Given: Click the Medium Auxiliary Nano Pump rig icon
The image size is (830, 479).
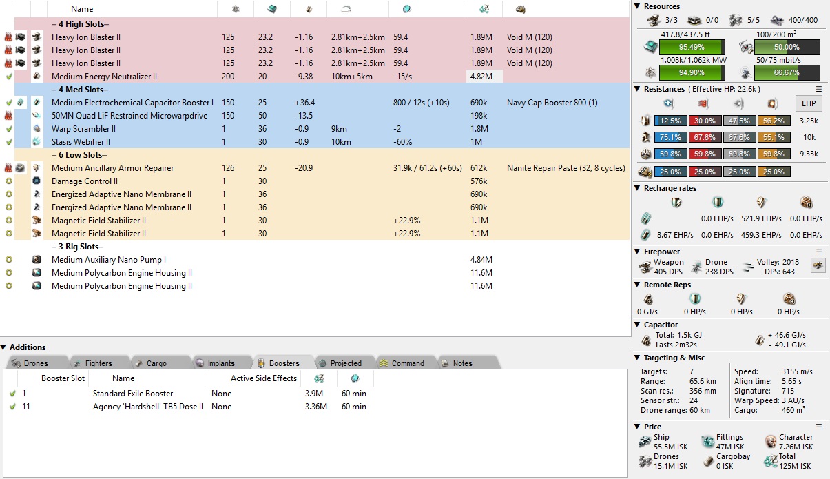Looking at the screenshot, I should [x=37, y=260].
